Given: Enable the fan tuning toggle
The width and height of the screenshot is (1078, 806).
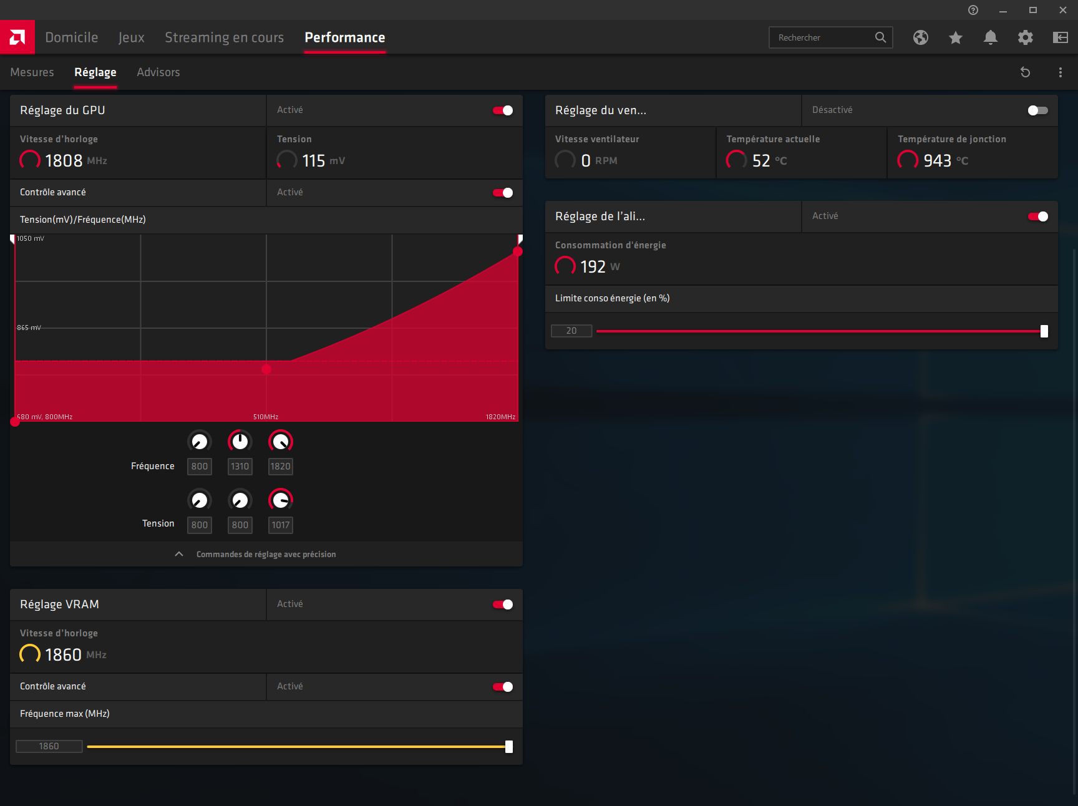Looking at the screenshot, I should tap(1037, 110).
